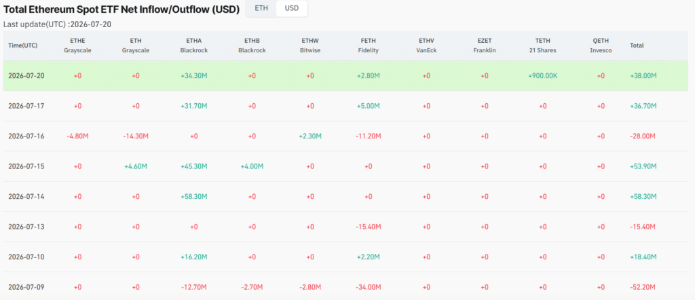This screenshot has height=300, width=695.
Task: Click the Total column header
Action: tap(637, 45)
